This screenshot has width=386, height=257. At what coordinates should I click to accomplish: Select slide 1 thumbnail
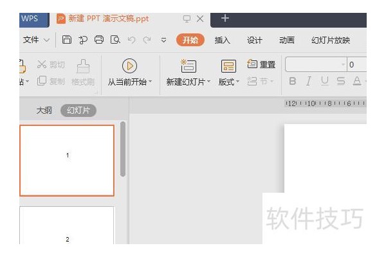click(x=67, y=161)
